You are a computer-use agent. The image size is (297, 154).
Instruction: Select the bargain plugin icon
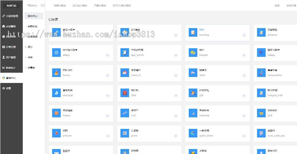(192, 53)
